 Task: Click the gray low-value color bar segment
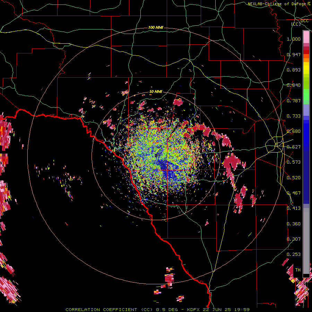306,241
